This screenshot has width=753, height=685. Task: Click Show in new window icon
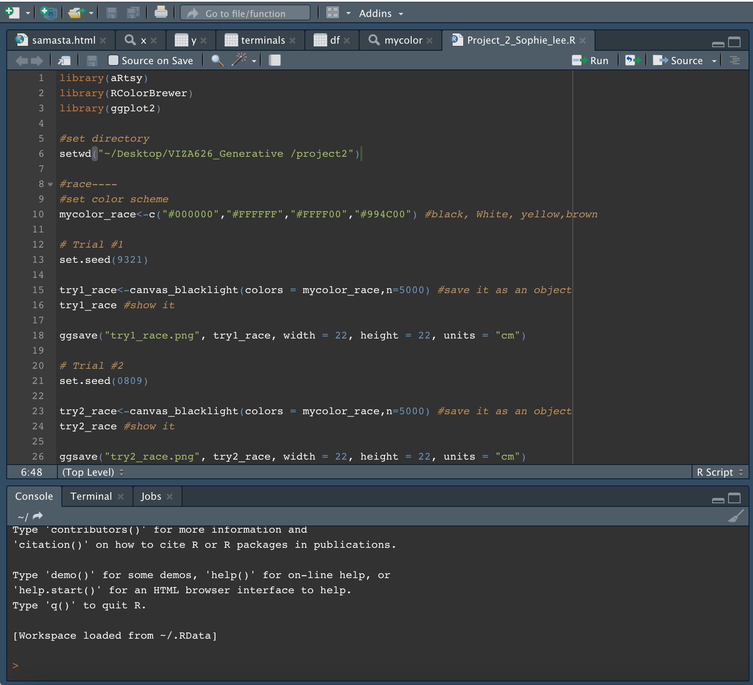64,61
